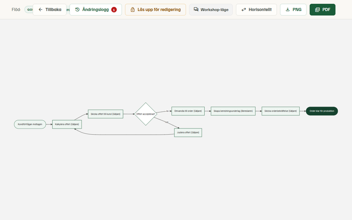Toggle Horisontellt layout direction
The height and width of the screenshot is (220, 352).
[x=256, y=10]
